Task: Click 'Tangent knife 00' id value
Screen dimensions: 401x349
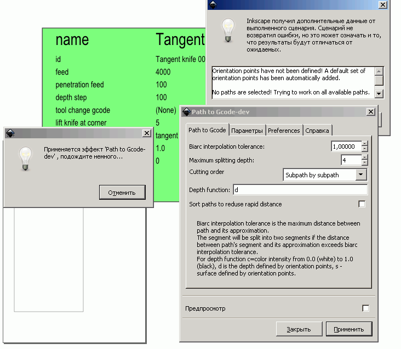Action: (180, 59)
